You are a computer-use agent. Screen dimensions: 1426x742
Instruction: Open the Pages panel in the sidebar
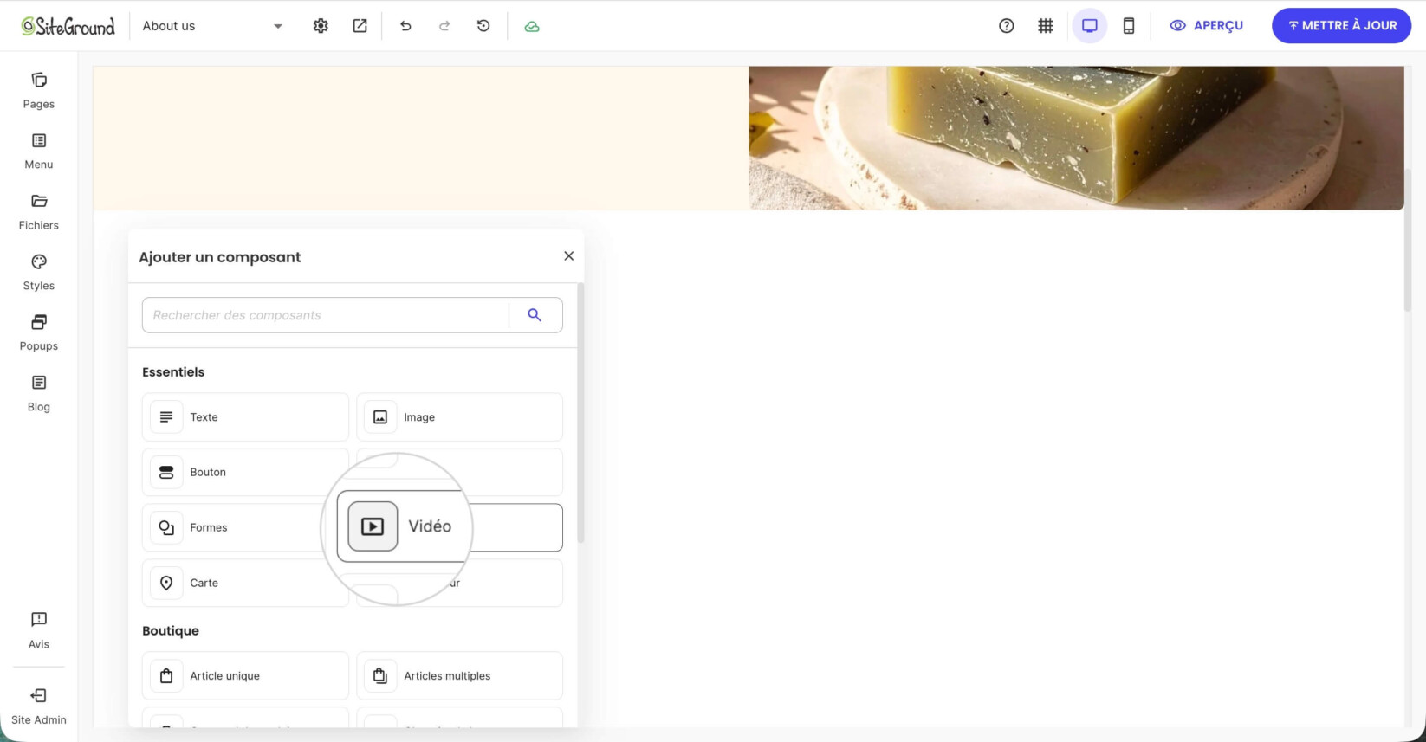[x=39, y=91]
